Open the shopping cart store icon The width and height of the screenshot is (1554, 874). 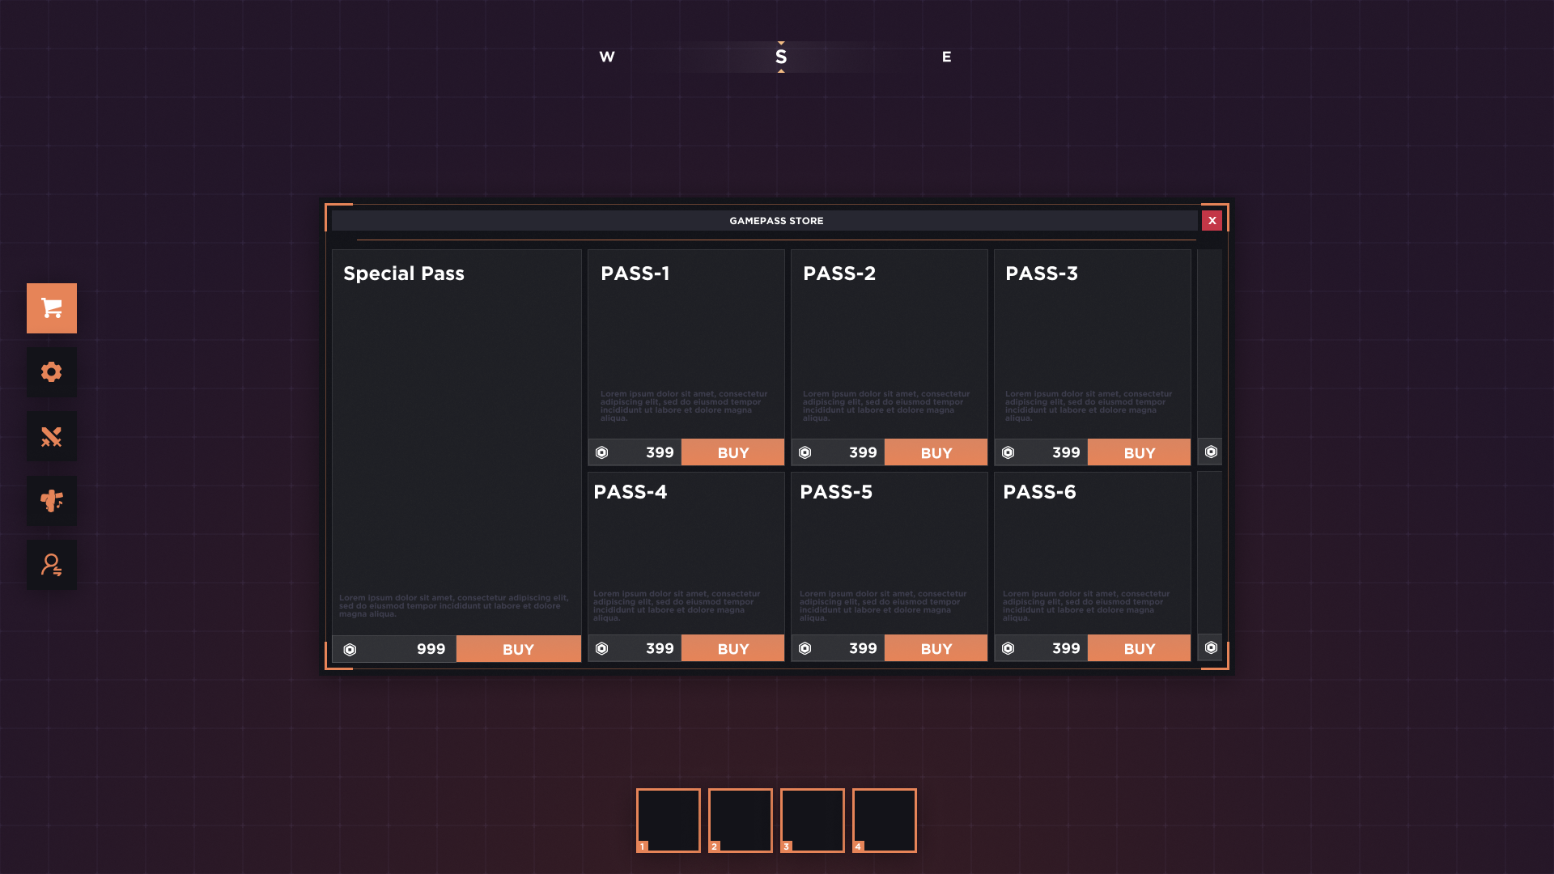tap(52, 308)
